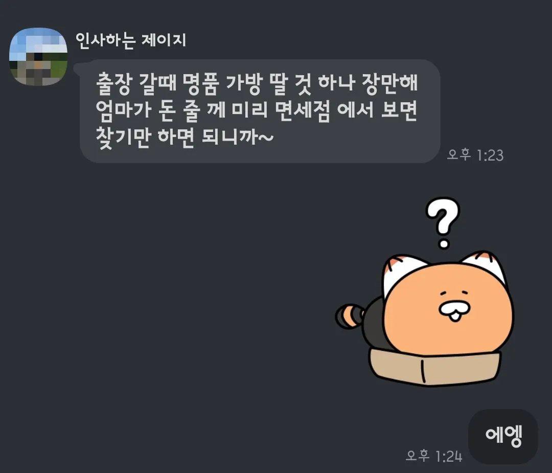Click the word 명품 in the first line
552x473 pixels.
(x=201, y=84)
